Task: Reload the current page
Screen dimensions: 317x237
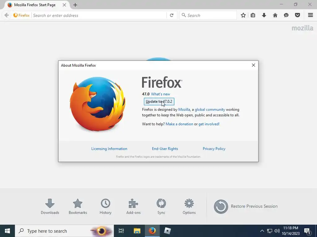Action: [172, 15]
